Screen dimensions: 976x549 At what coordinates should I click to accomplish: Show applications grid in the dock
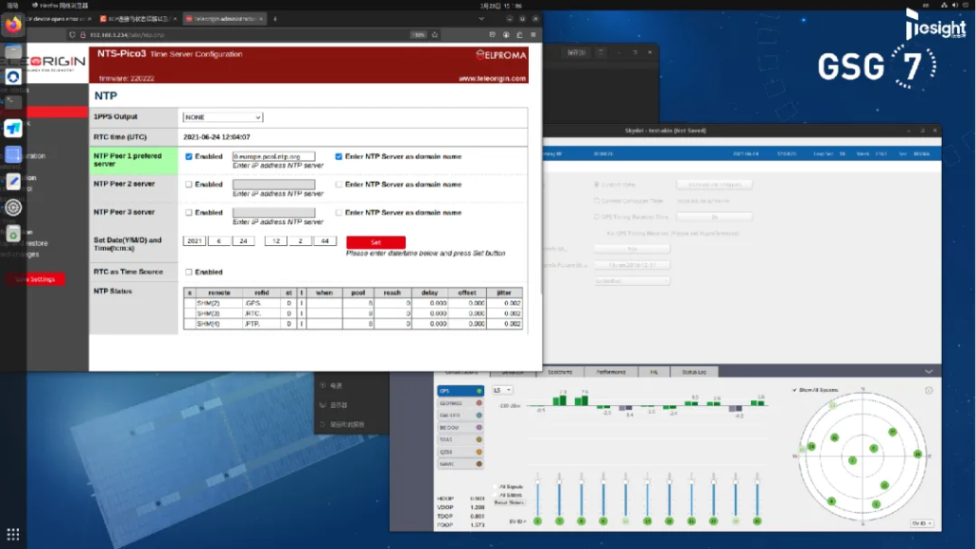(x=13, y=534)
